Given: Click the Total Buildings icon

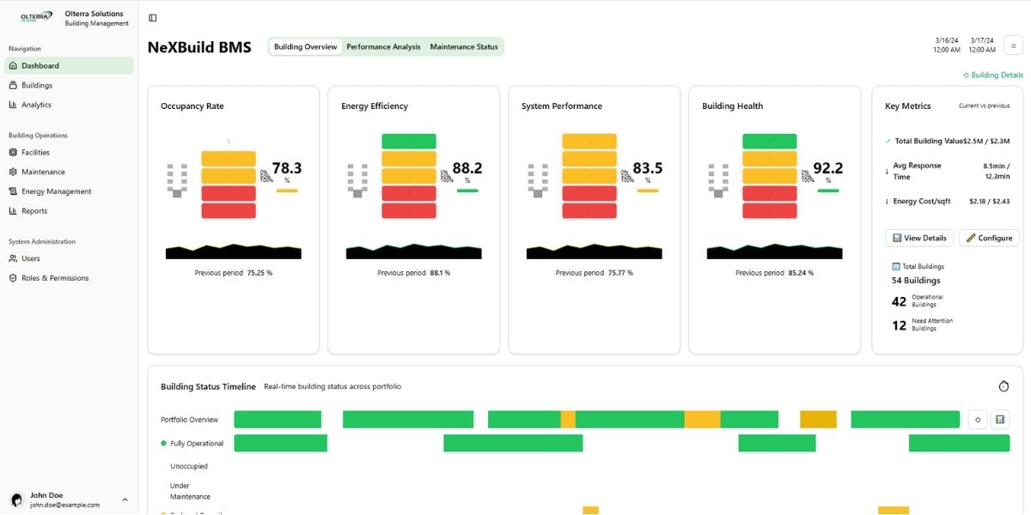Looking at the screenshot, I should (x=896, y=267).
